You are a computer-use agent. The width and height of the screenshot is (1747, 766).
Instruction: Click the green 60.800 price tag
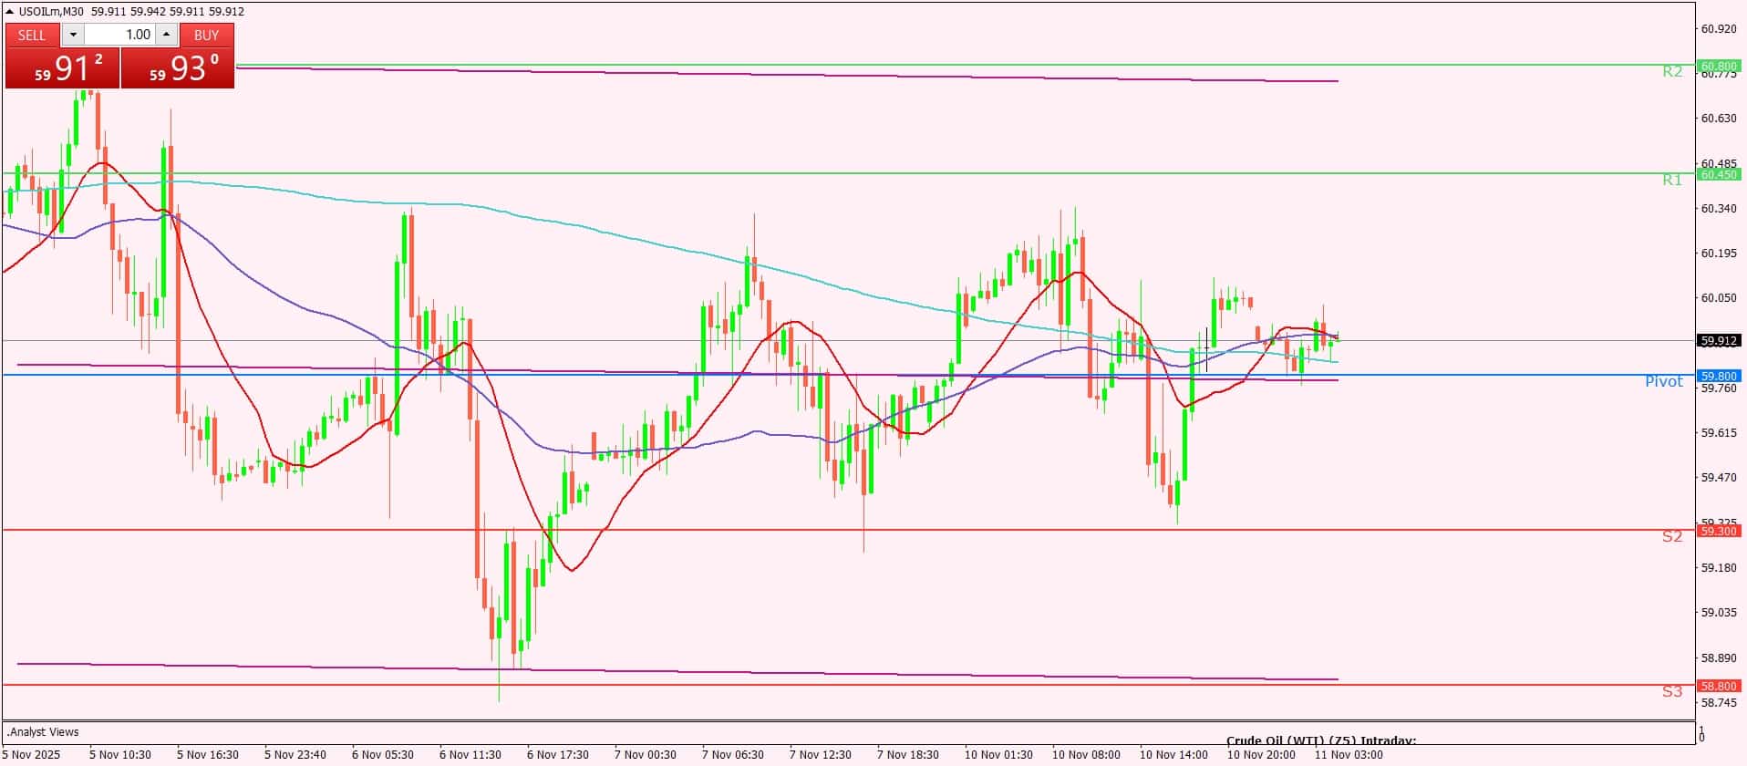1719,66
